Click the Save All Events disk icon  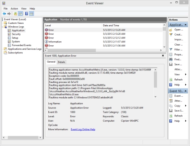(171, 64)
